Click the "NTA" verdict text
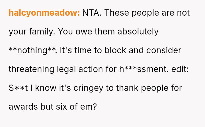This screenshot has width=205, height=127. click(x=91, y=13)
